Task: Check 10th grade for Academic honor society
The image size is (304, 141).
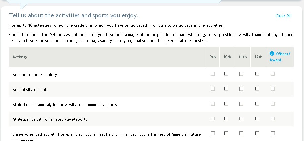Action: (x=226, y=74)
